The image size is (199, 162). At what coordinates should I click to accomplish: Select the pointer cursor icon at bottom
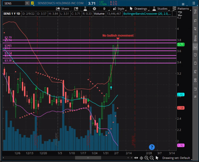[157, 158]
